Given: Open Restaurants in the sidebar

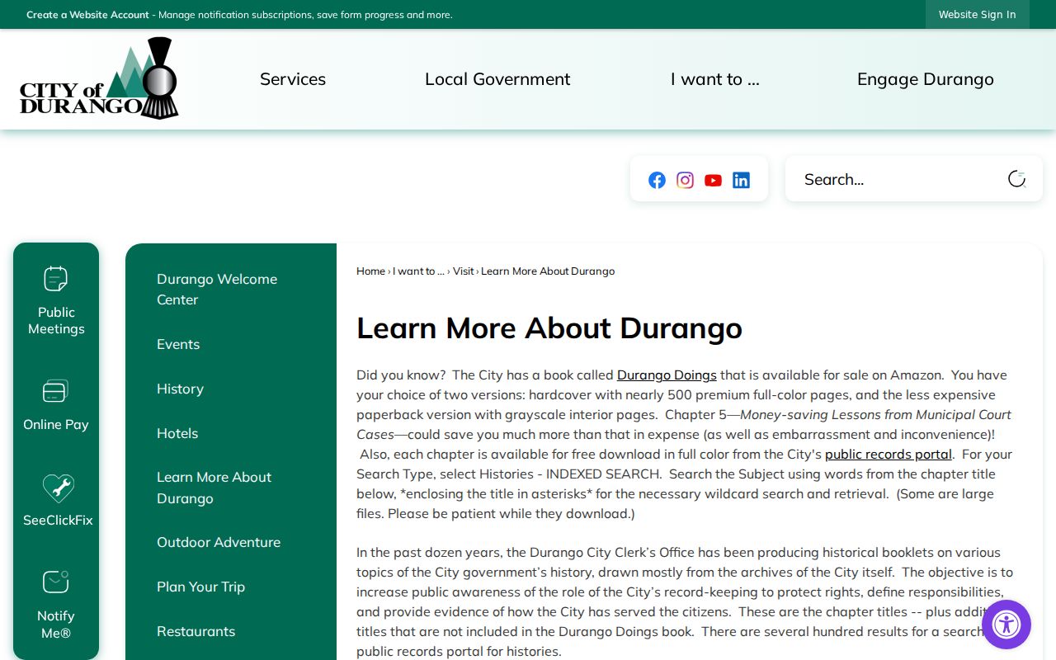Looking at the screenshot, I should tap(196, 631).
